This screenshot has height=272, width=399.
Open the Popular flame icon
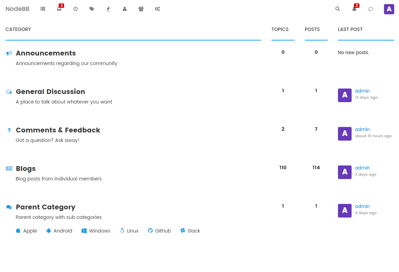point(108,9)
